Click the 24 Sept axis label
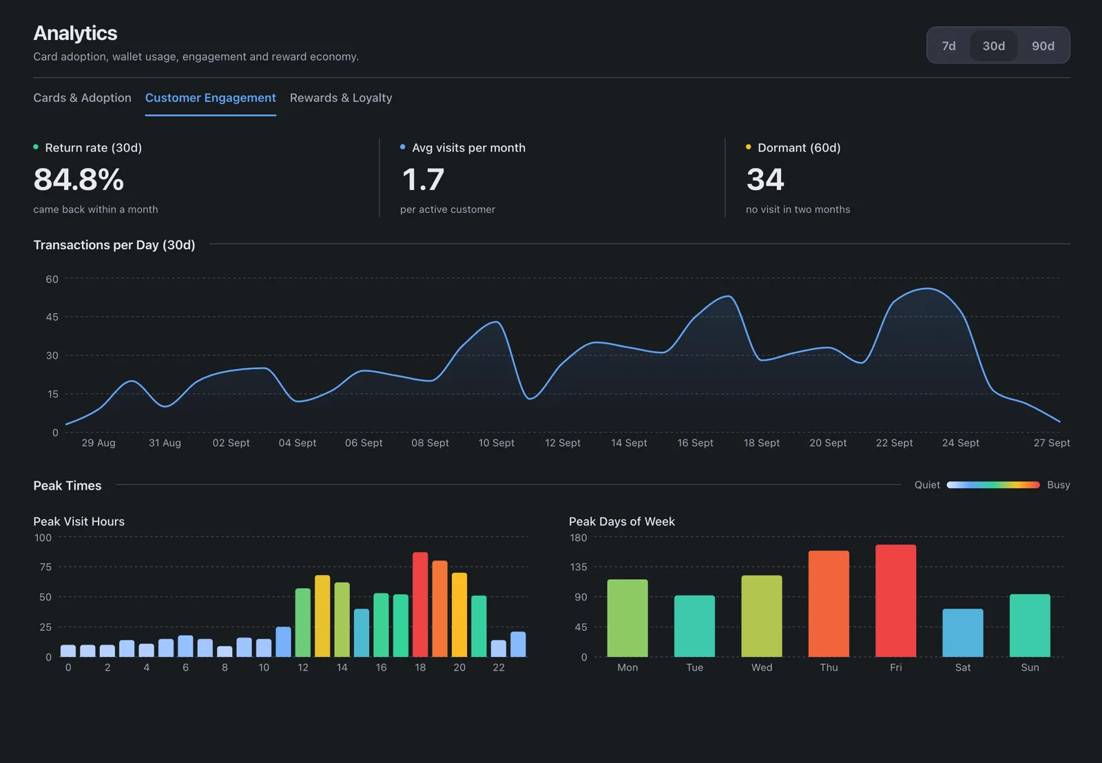Image resolution: width=1102 pixels, height=763 pixels. click(x=961, y=443)
